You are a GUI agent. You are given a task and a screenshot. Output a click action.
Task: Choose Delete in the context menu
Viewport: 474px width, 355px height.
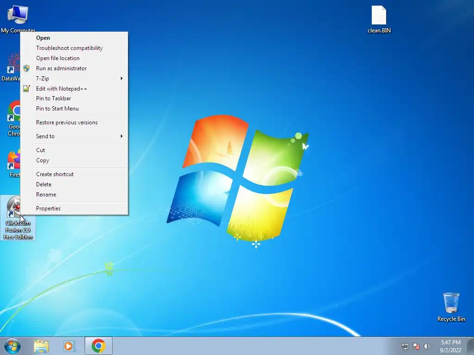click(74, 184)
